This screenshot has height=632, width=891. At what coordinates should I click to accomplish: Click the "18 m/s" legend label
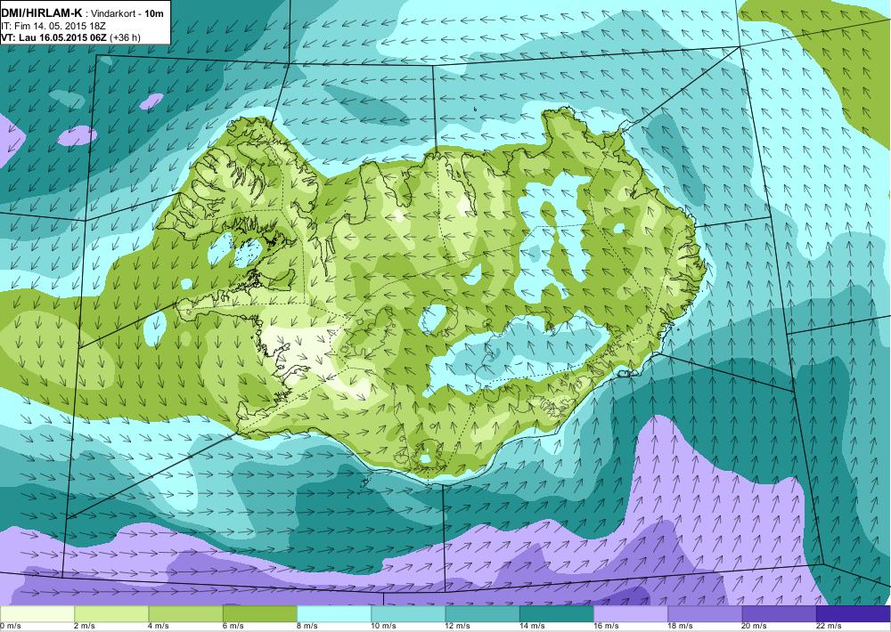click(x=681, y=626)
